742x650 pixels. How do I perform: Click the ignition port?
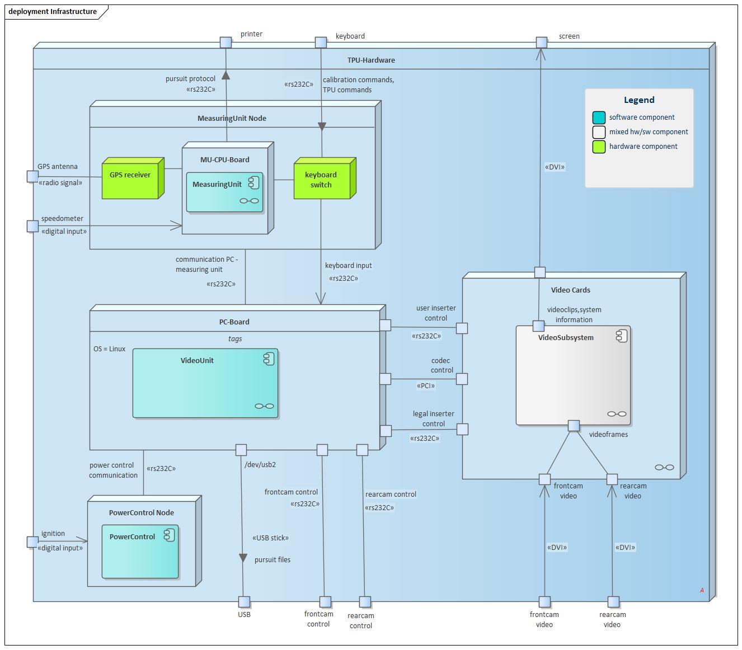point(33,542)
